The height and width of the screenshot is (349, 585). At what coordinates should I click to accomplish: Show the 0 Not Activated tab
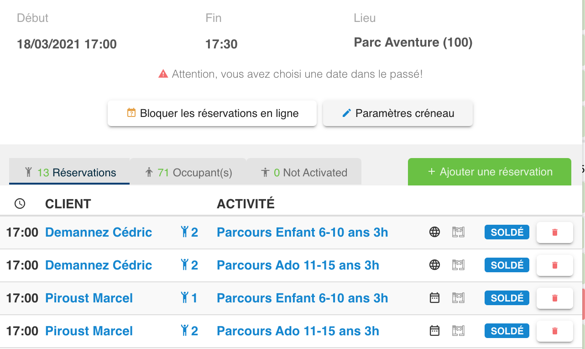304,173
